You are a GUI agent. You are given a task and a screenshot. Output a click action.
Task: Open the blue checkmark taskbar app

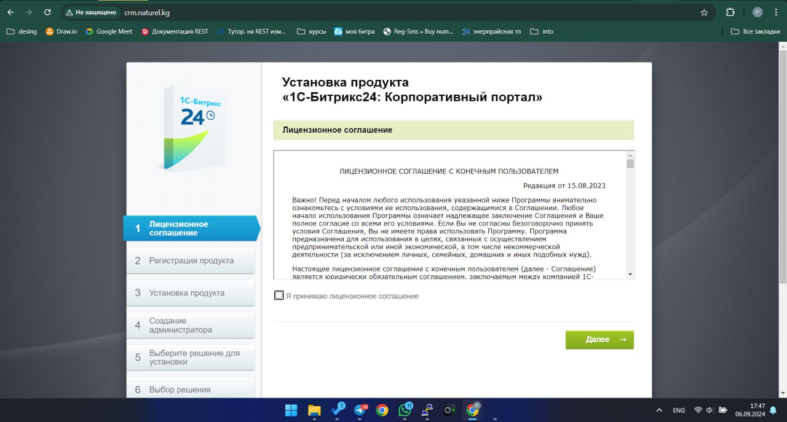(x=338, y=410)
